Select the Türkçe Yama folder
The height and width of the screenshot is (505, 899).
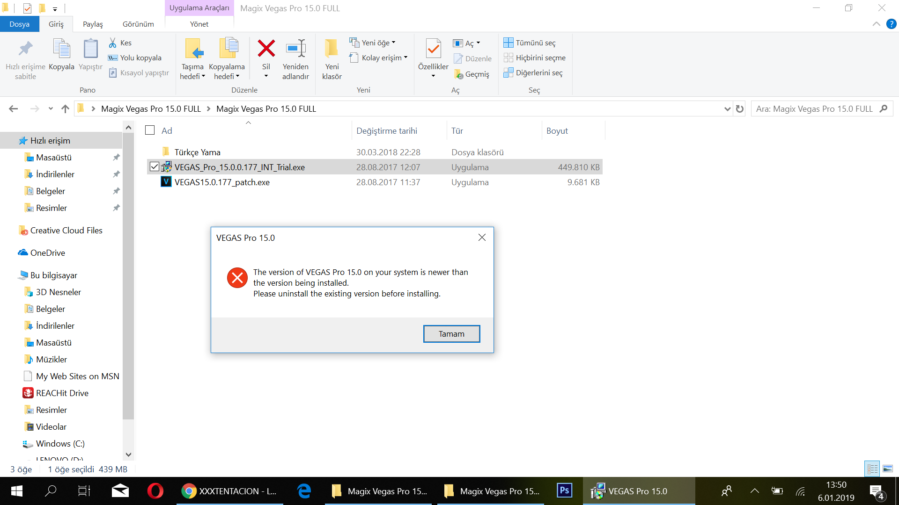pos(197,152)
